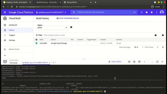This screenshot has height=94, width=167.
Task: Switch to Fancy Store browser tab
Action: pos(78,2)
